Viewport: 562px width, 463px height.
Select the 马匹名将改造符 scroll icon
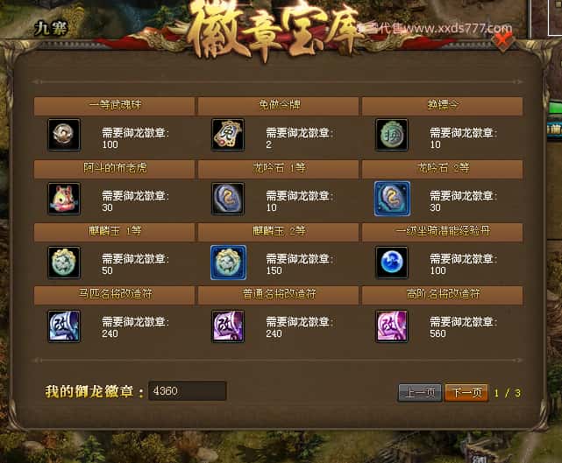[x=64, y=326]
